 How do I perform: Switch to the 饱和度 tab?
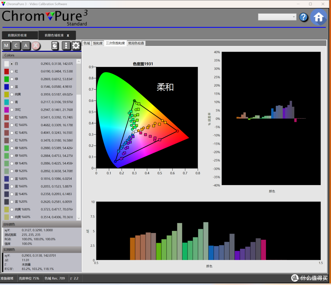point(98,43)
